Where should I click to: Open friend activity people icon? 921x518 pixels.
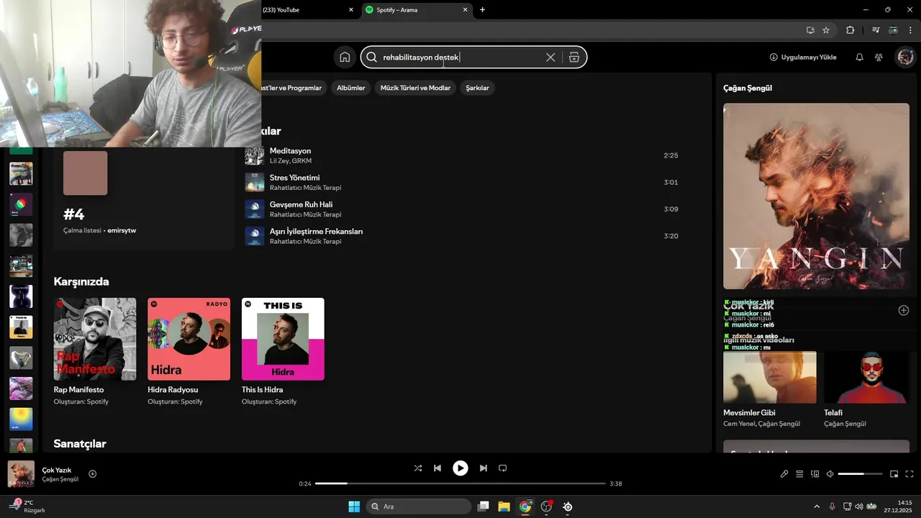[879, 58]
